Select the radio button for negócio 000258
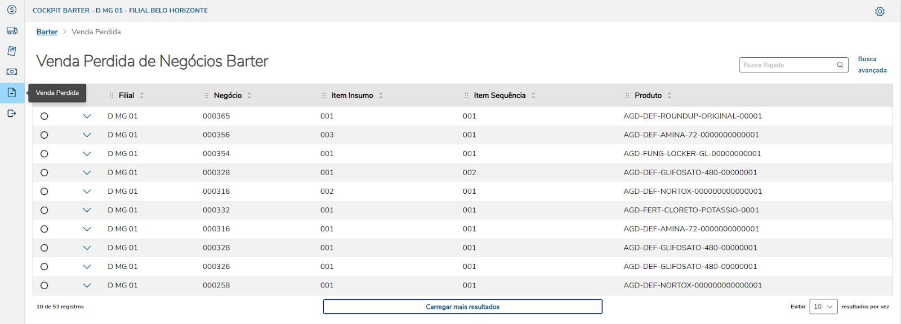 [44, 285]
